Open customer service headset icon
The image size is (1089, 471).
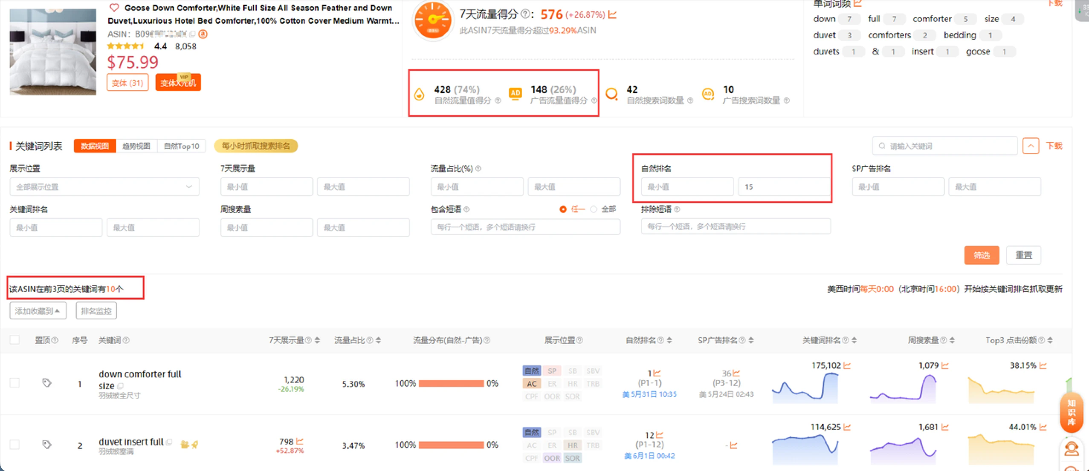[x=1072, y=448]
